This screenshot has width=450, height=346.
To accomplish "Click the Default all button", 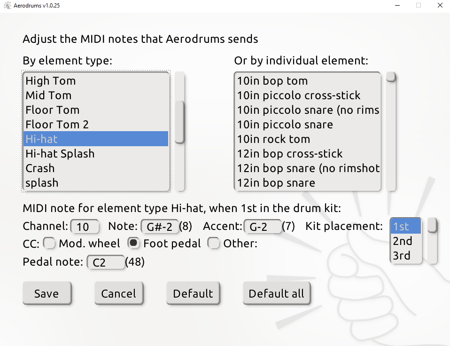I will click(x=276, y=293).
